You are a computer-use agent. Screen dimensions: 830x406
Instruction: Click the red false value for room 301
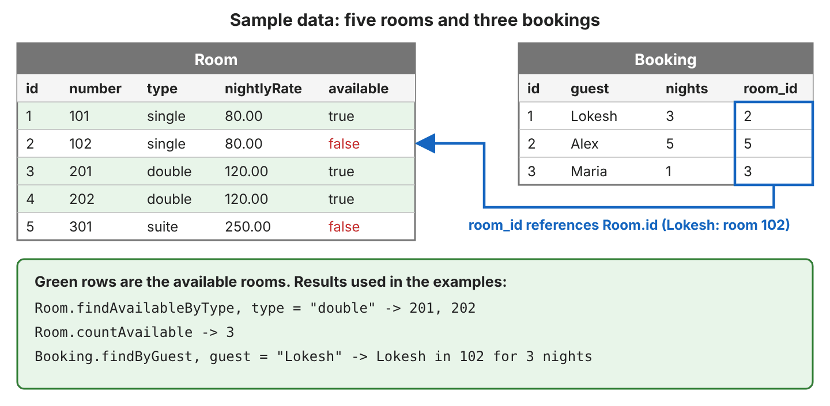click(344, 227)
